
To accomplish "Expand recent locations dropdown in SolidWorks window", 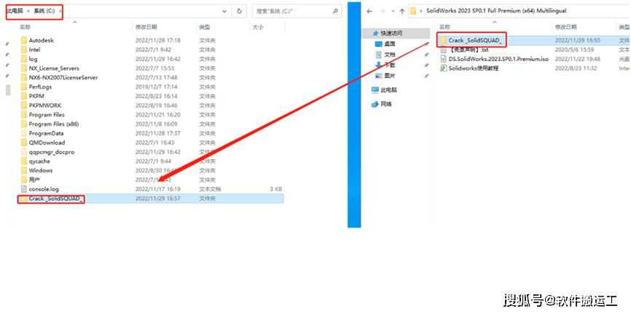I will tap(392, 12).
